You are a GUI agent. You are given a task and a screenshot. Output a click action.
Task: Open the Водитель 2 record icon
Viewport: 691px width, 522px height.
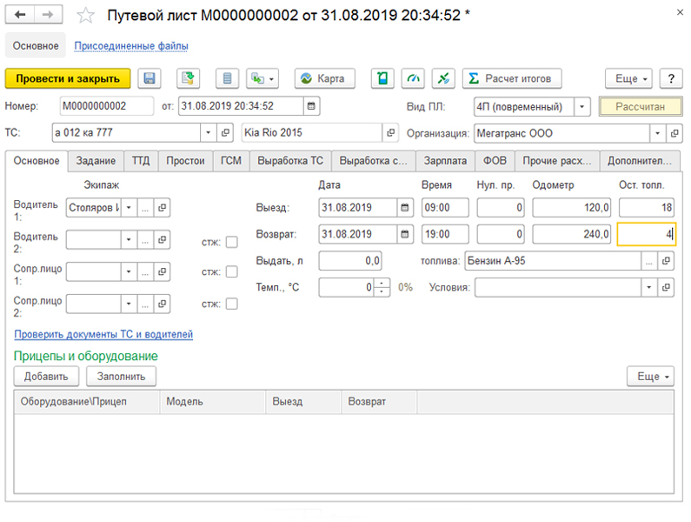[163, 239]
